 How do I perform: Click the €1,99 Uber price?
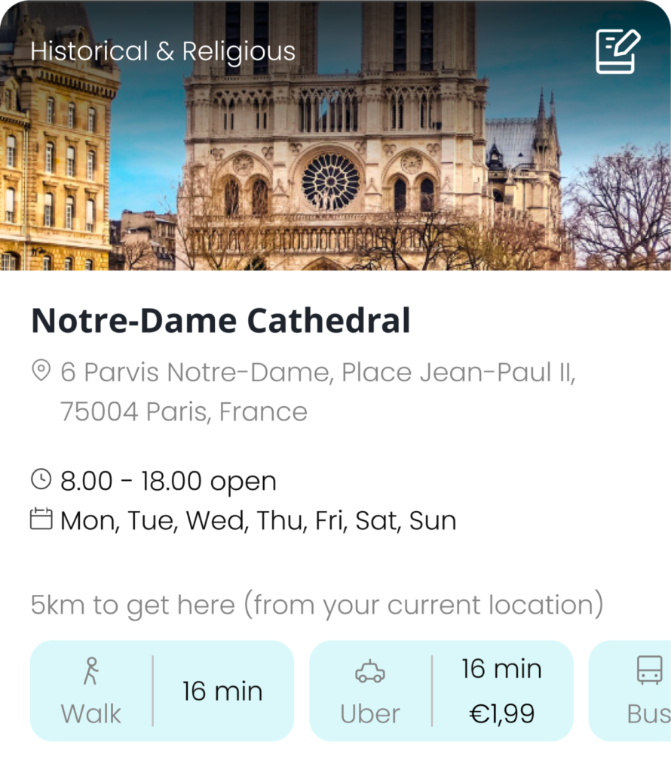(x=501, y=713)
